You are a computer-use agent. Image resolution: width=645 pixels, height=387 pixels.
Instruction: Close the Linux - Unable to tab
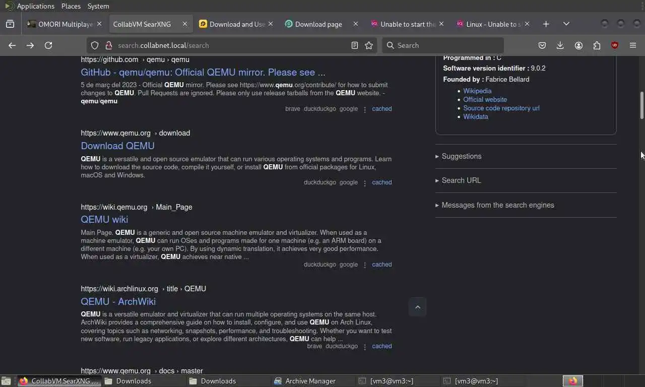527,24
